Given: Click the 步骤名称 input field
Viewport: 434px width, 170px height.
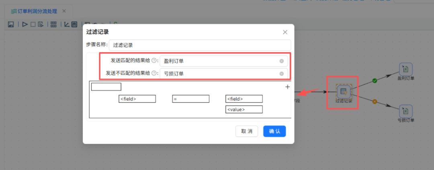Looking at the screenshot, I should [200, 45].
